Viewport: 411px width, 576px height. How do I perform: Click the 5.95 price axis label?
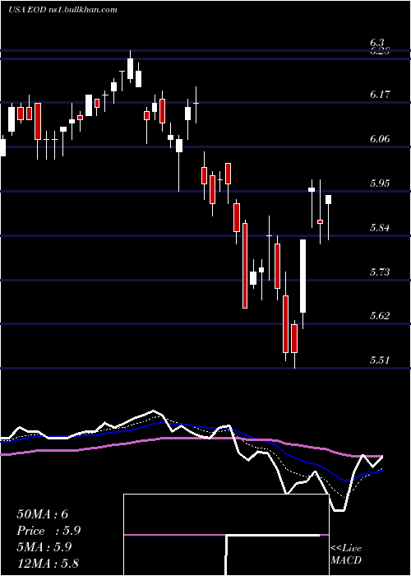coord(380,183)
